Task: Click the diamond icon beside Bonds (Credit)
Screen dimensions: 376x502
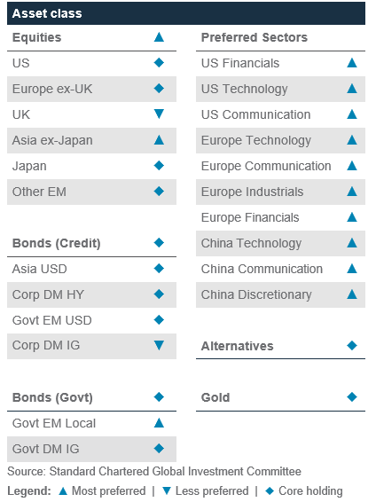Action: [159, 243]
